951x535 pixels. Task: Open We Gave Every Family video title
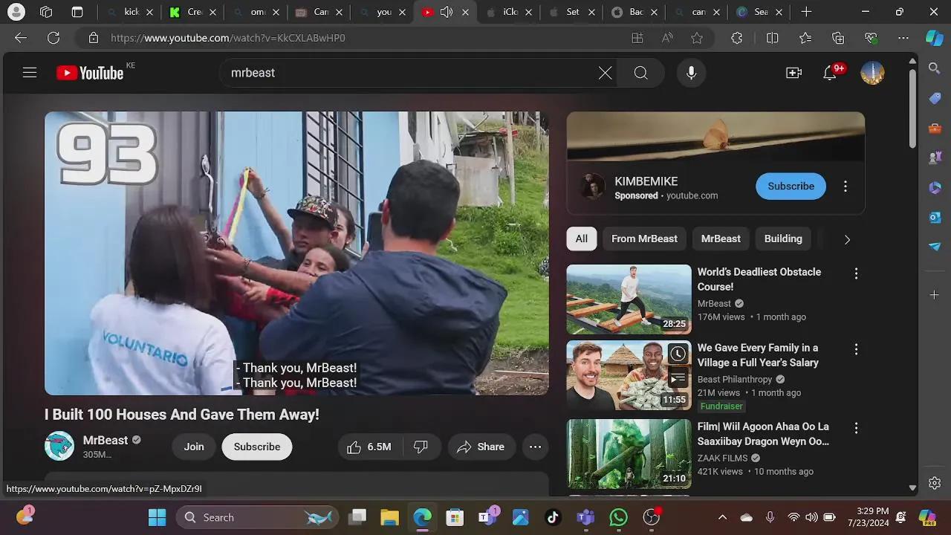[x=758, y=355]
